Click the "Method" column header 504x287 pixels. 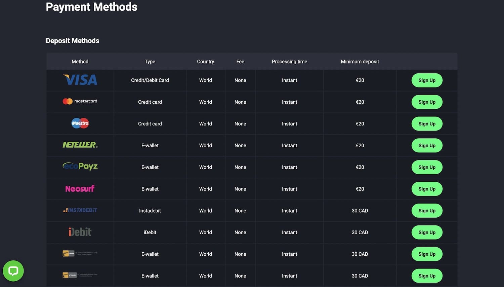click(x=80, y=62)
